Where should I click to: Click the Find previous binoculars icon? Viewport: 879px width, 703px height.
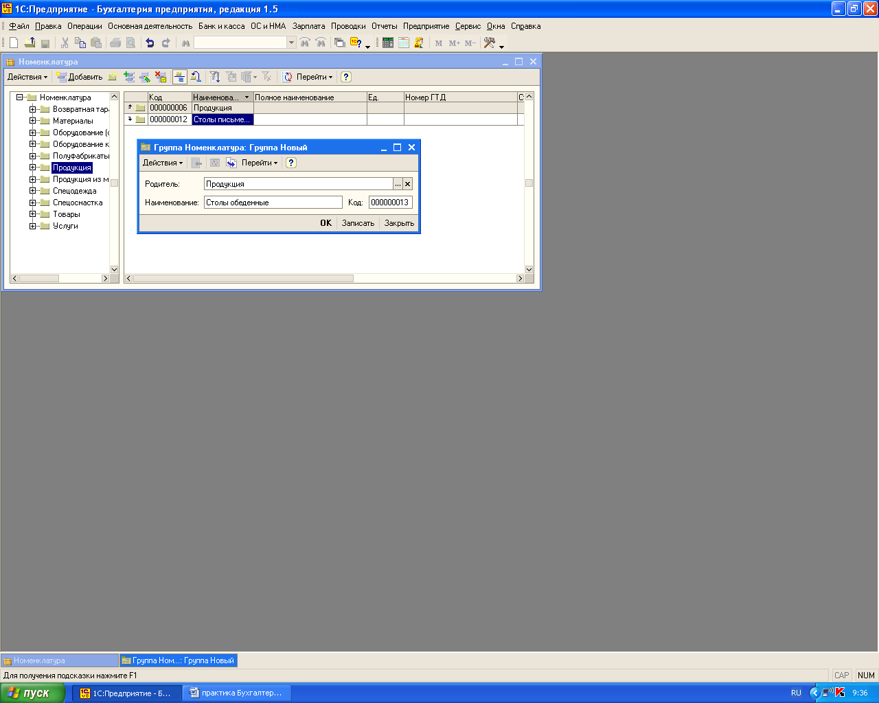[x=321, y=43]
